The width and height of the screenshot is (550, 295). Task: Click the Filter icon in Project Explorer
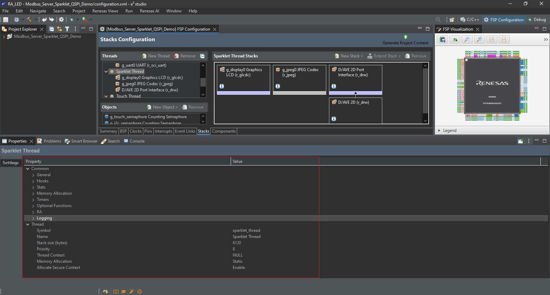click(x=67, y=29)
